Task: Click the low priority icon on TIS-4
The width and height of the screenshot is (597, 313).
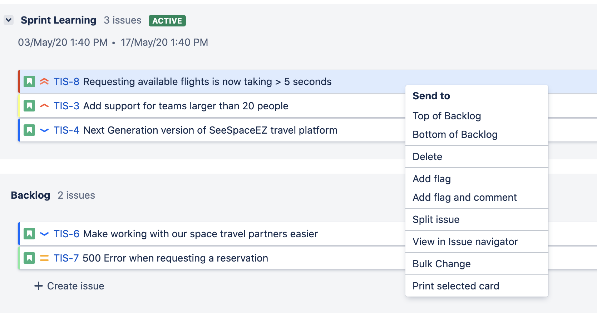Action: tap(44, 130)
